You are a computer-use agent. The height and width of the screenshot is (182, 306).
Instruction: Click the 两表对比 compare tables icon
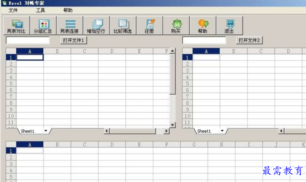tap(16, 26)
